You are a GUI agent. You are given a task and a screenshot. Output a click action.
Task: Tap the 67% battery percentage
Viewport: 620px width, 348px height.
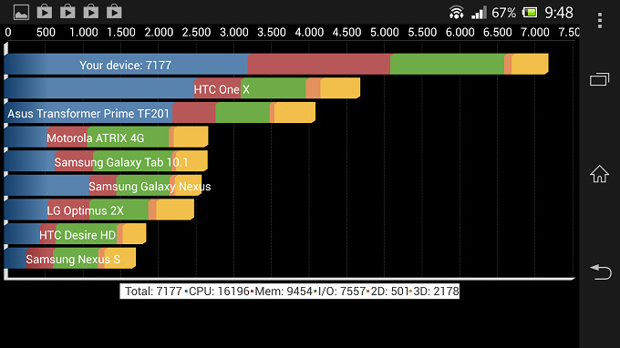[x=503, y=13]
